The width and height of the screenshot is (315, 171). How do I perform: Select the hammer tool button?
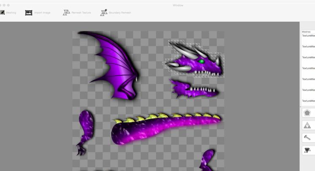click(x=307, y=137)
